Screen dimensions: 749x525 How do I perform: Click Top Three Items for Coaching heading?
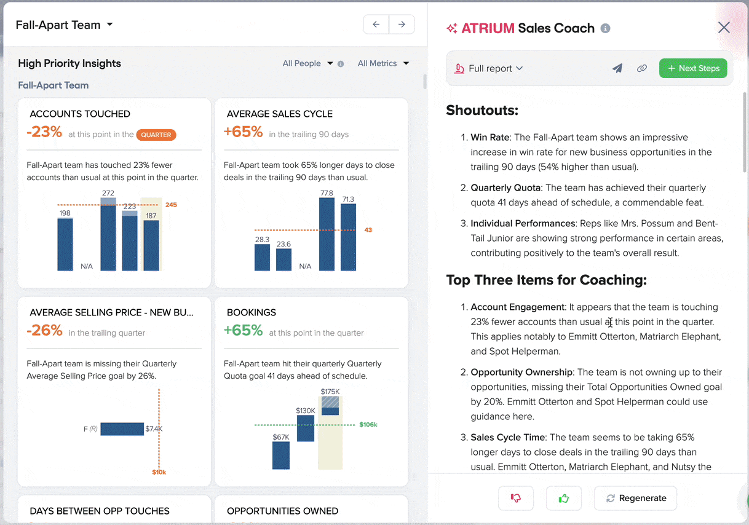click(x=546, y=280)
